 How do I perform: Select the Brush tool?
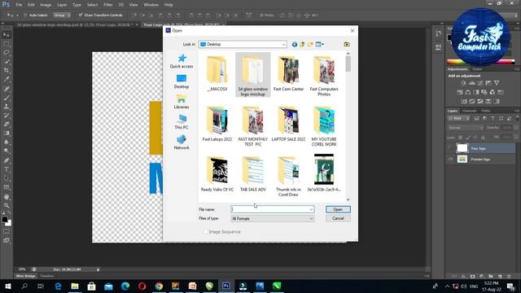[7, 98]
